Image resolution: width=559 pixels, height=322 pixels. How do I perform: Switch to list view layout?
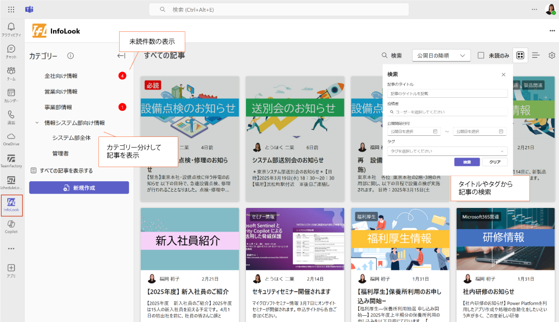536,55
